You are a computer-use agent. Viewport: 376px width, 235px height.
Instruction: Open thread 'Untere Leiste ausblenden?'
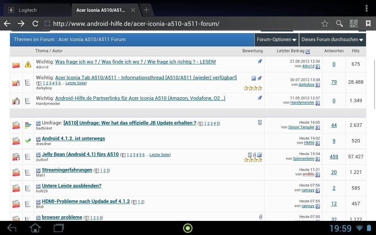click(72, 186)
